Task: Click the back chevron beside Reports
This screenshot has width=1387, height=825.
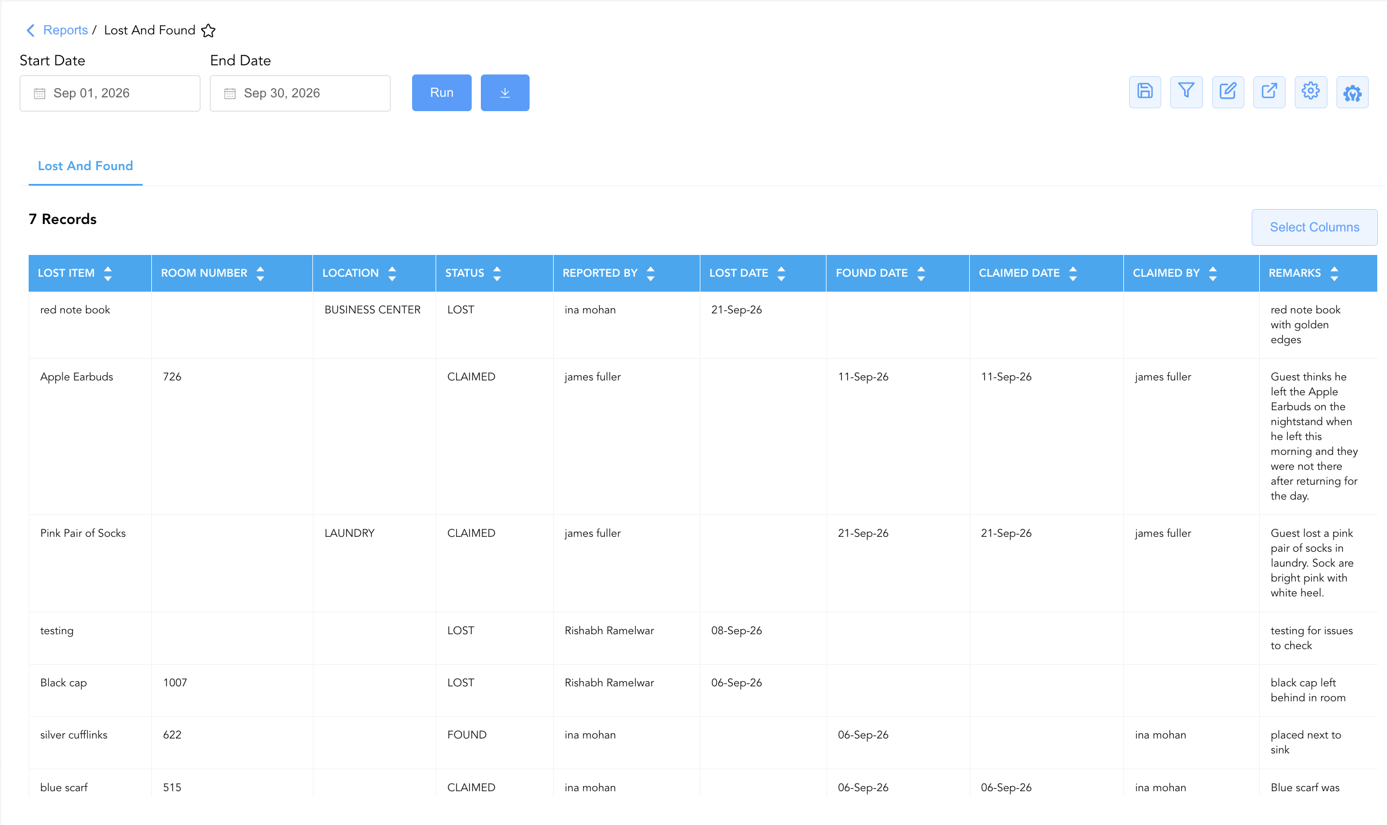Action: point(31,30)
